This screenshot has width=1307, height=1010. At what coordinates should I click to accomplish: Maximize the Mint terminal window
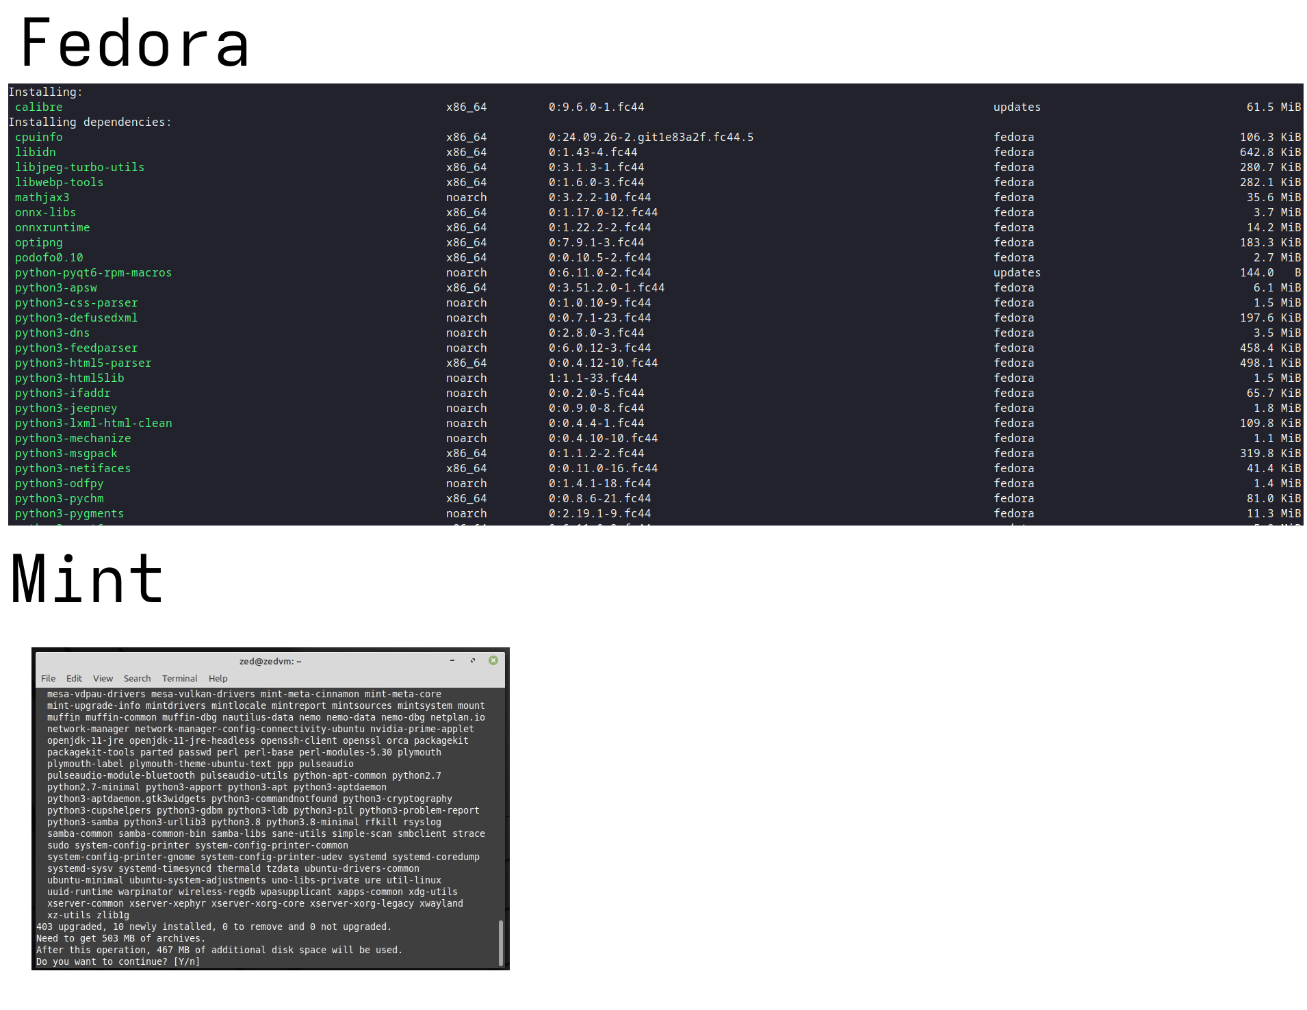click(x=473, y=660)
